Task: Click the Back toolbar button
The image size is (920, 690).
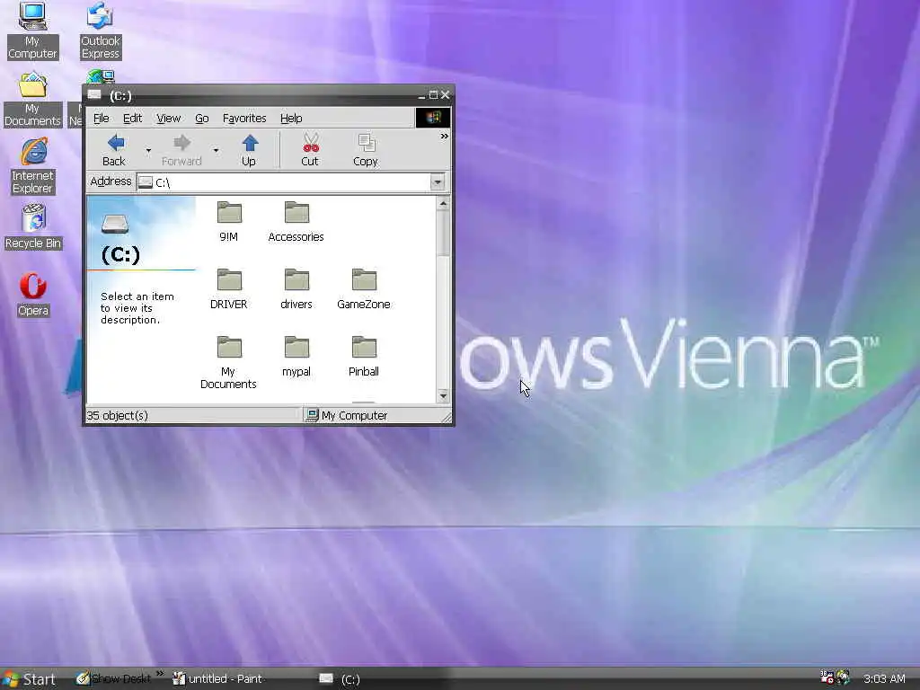Action: pyautogui.click(x=114, y=150)
